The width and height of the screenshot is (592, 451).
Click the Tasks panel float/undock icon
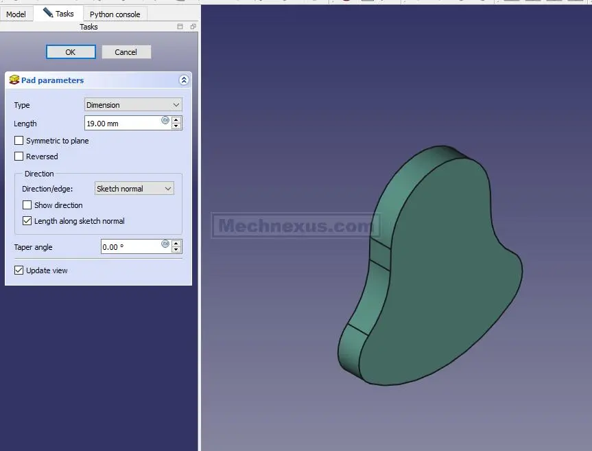[x=193, y=27]
